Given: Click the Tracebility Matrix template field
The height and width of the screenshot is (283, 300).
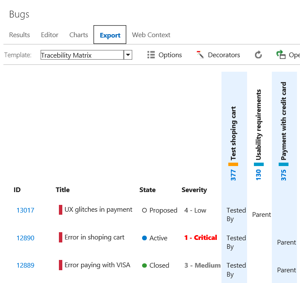Looking at the screenshot, I should point(82,55).
